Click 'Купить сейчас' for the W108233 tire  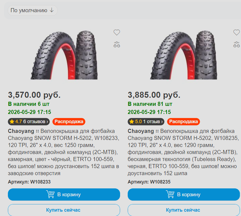64,210
